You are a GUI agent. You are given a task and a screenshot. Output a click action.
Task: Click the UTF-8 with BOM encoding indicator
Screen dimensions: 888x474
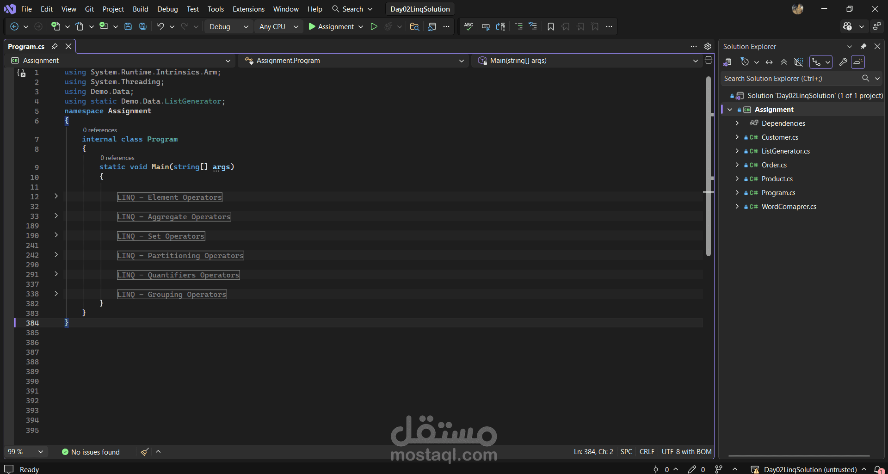[x=686, y=452]
